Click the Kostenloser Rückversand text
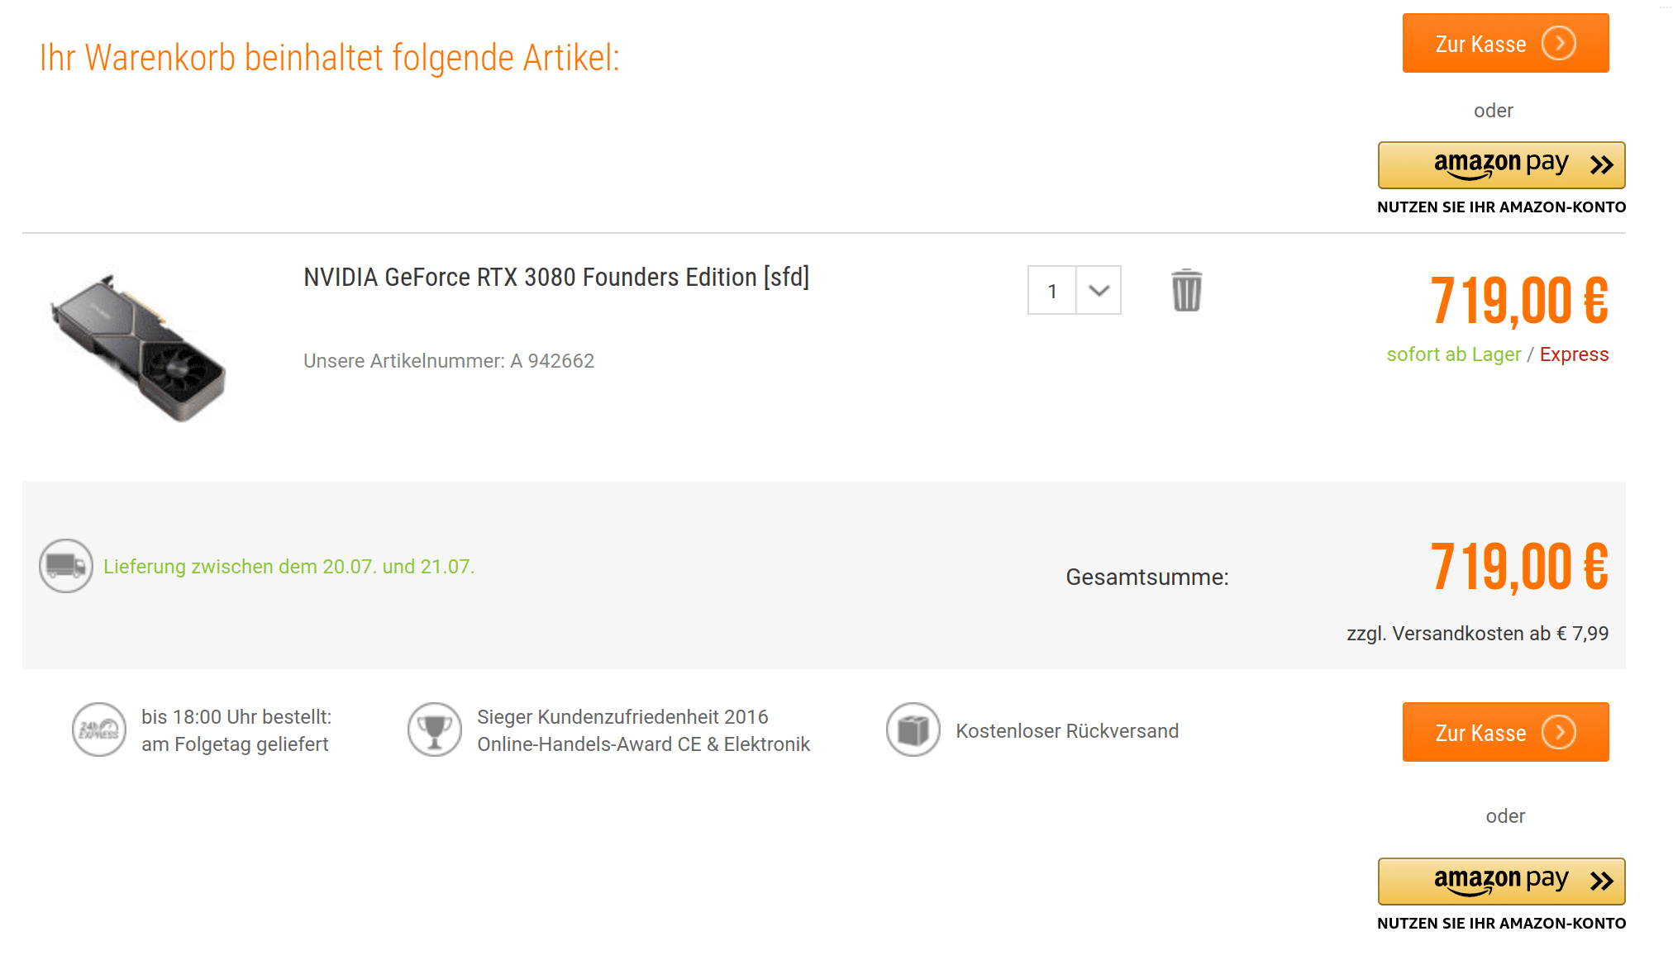Image resolution: width=1673 pixels, height=960 pixels. pos(1067,731)
